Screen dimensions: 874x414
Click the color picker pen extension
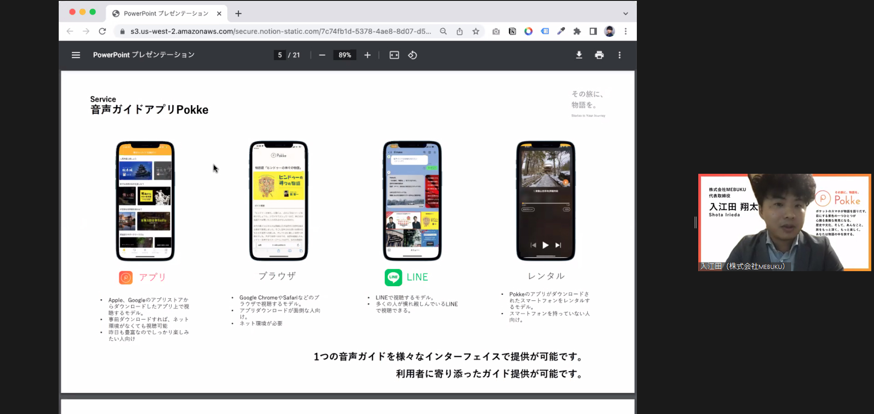pyautogui.click(x=561, y=31)
